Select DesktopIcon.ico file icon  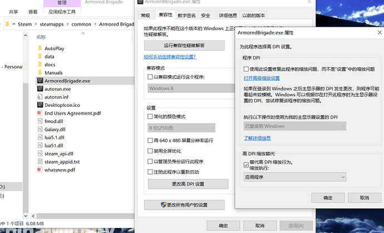(x=40, y=105)
